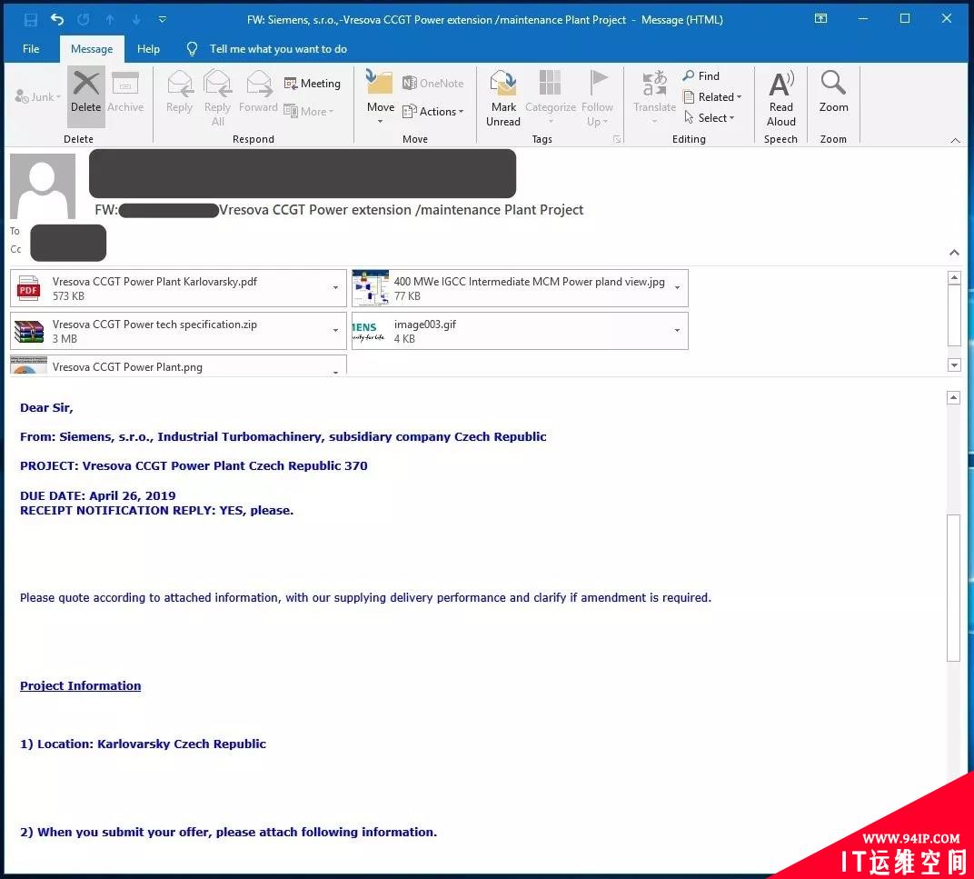The image size is (974, 879).
Task: Open Ribbon Display Options
Action: pos(820,19)
